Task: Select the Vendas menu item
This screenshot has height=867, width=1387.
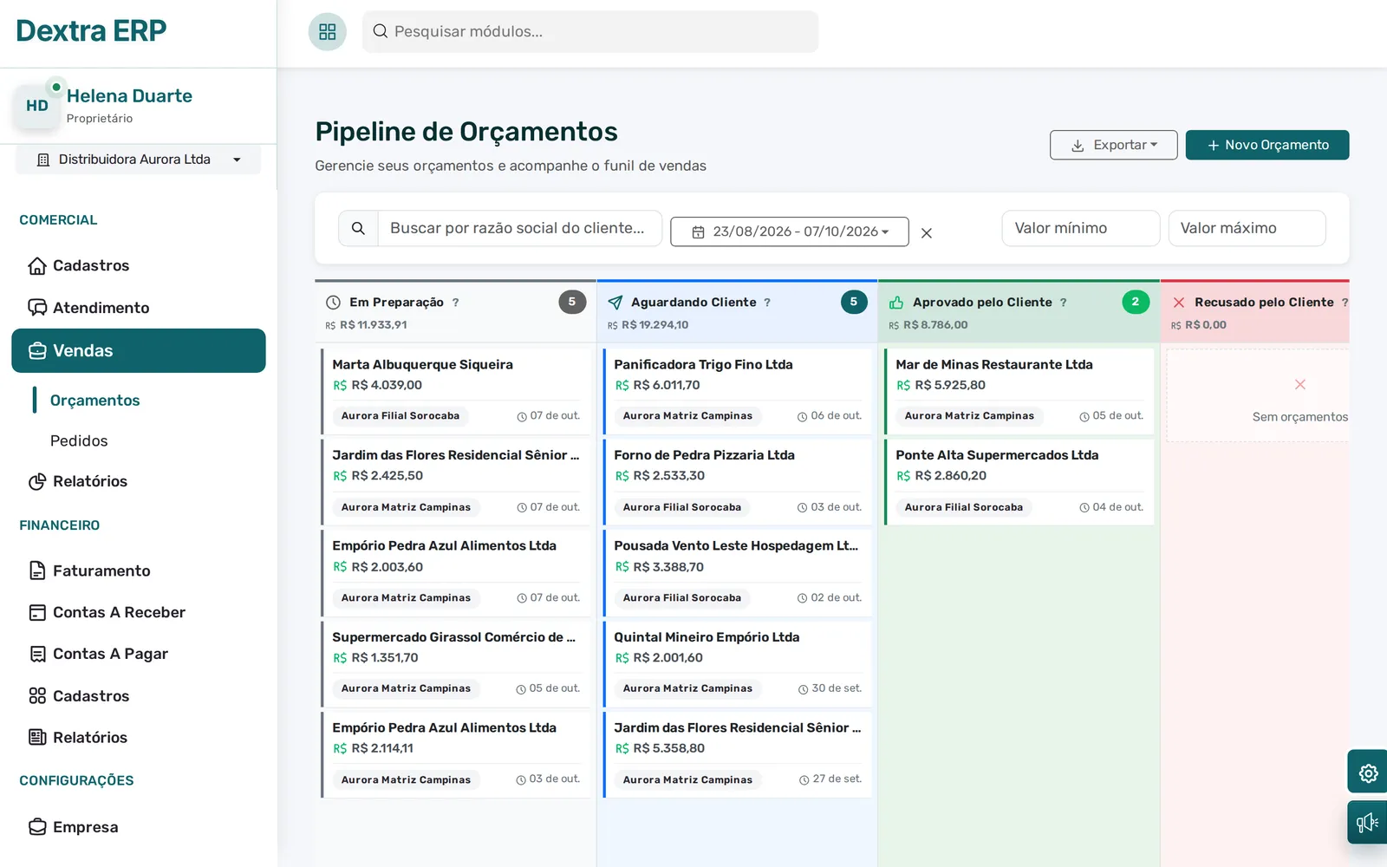Action: [x=139, y=350]
